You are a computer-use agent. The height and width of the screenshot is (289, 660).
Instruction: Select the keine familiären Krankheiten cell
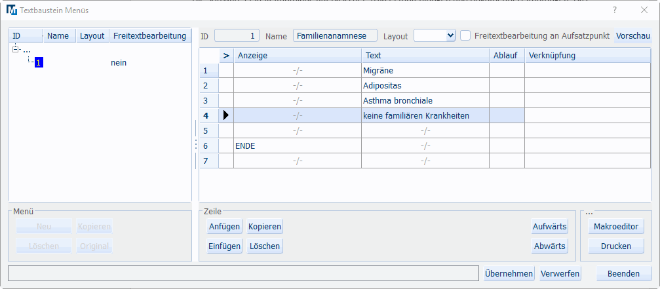pyautogui.click(x=425, y=116)
